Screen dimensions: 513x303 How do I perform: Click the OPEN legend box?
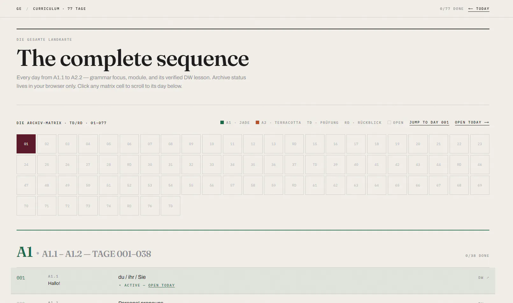point(389,123)
